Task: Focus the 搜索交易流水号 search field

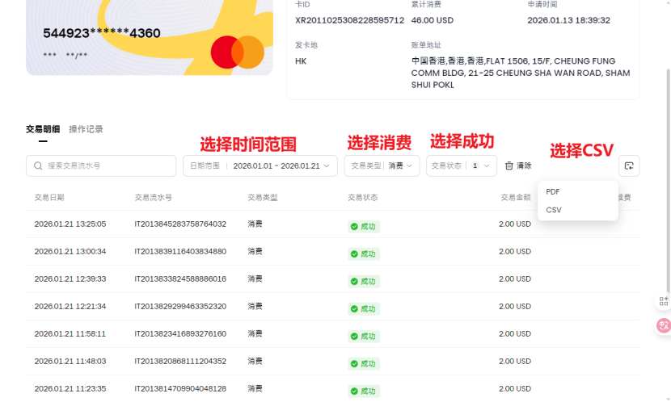Action: 101,165
